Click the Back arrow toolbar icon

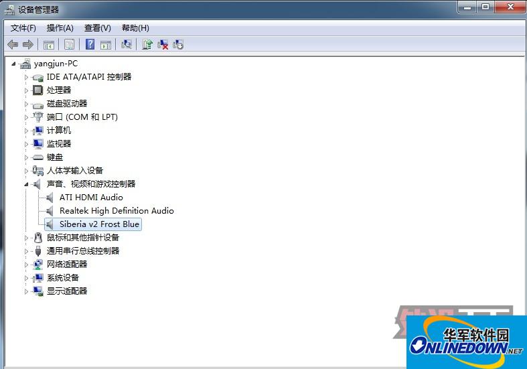tap(13, 44)
